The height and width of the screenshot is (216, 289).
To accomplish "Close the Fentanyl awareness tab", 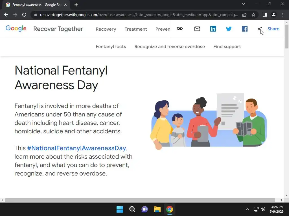I will click(x=65, y=5).
